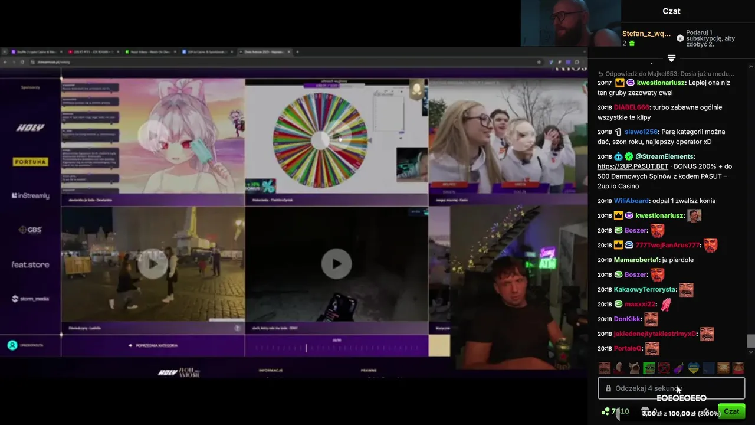
Task: Click username jakiedonejtytakiestrimyxD in chat
Action: coord(655,334)
